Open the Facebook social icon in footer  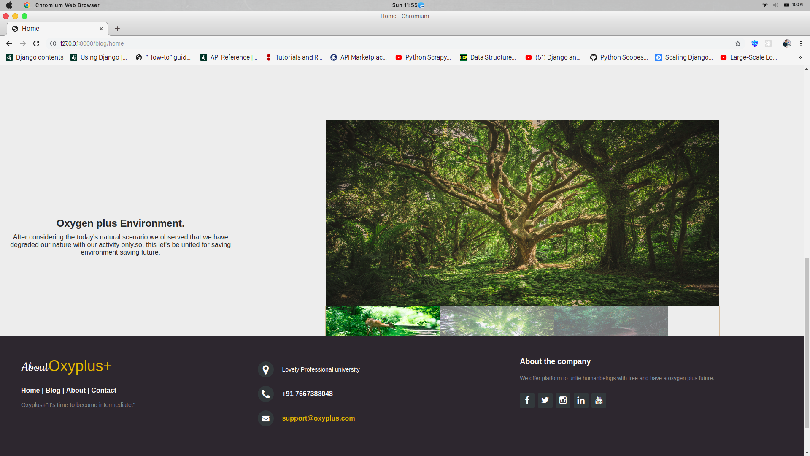pyautogui.click(x=527, y=400)
